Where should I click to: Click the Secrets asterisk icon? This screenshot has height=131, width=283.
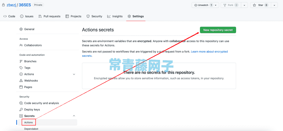click(x=21, y=116)
